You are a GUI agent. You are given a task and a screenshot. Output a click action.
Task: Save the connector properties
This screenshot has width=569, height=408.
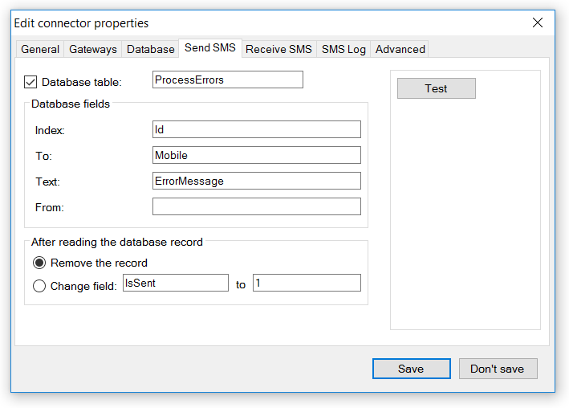coord(412,369)
